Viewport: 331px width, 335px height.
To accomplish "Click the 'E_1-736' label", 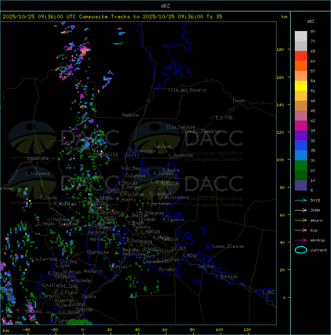I will click(224, 118).
